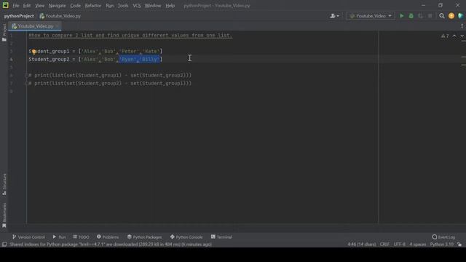Open the Problems tool window
This screenshot has width=466, height=262.
coord(108,237)
